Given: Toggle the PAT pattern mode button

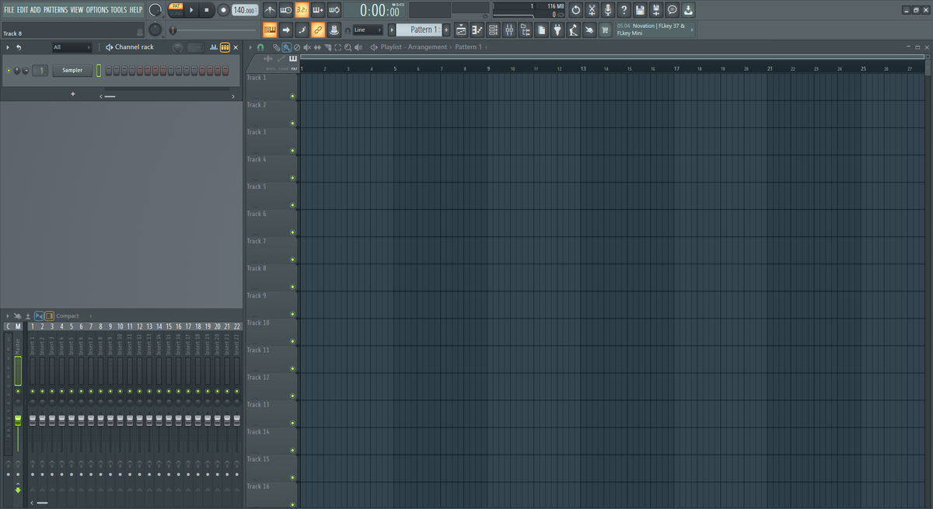Looking at the screenshot, I should 176,6.
